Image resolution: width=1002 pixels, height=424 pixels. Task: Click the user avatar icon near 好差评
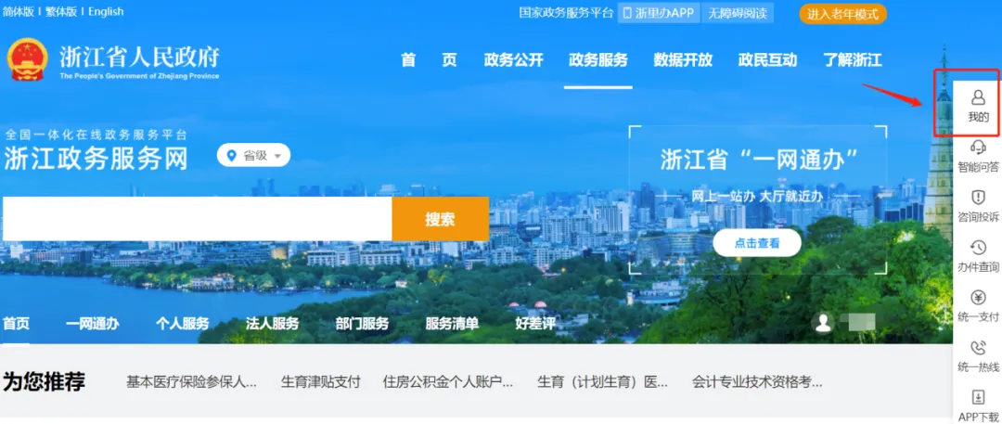[x=823, y=323]
